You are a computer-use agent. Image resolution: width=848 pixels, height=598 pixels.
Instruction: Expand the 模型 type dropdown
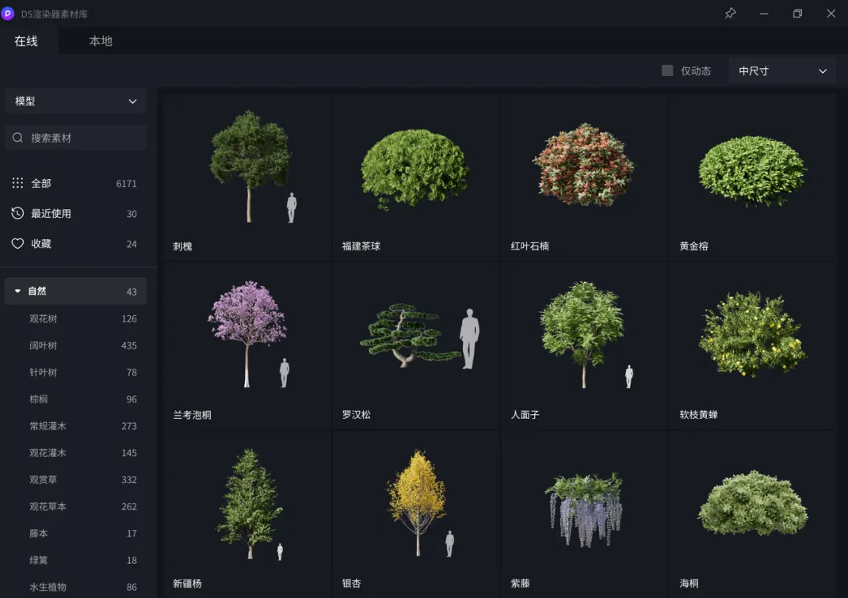76,101
